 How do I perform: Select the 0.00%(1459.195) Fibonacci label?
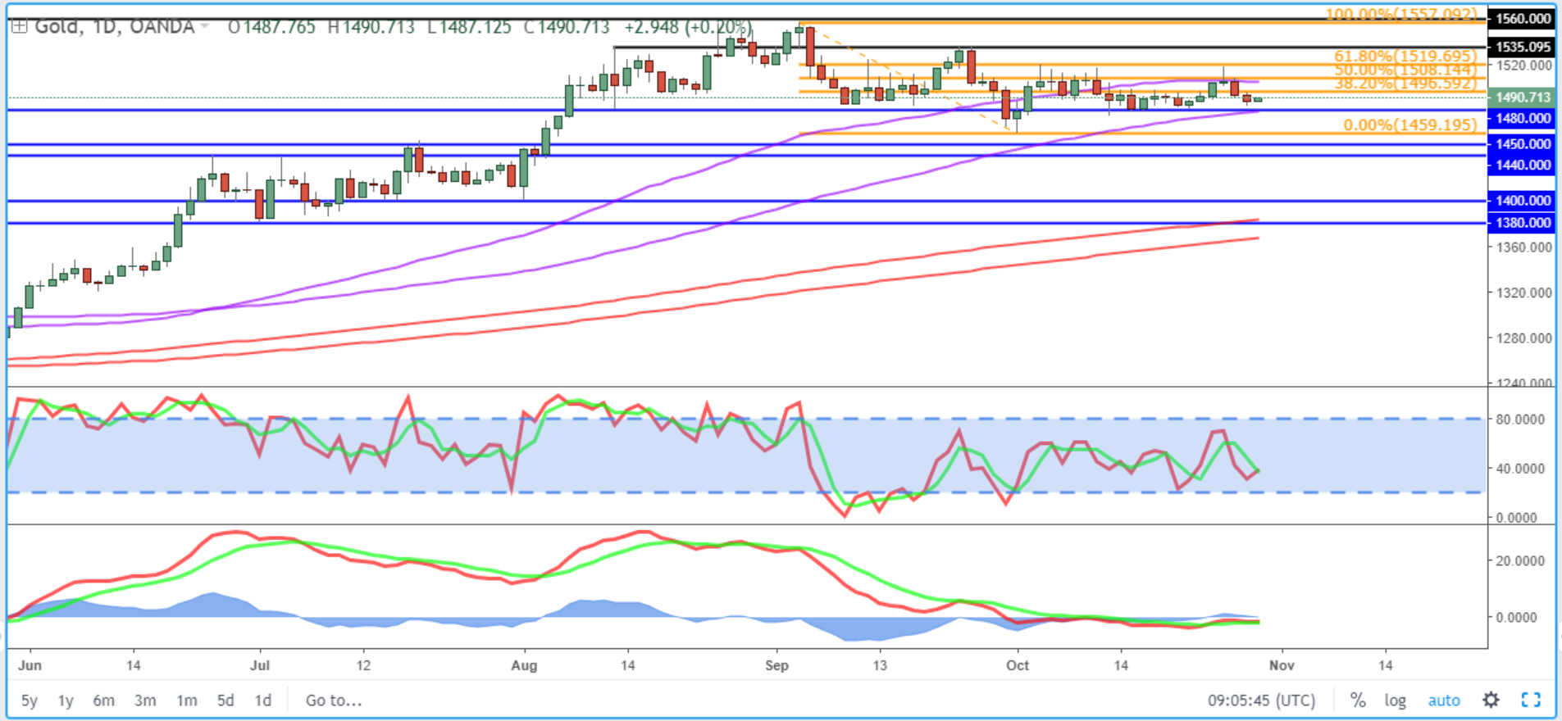(1410, 125)
